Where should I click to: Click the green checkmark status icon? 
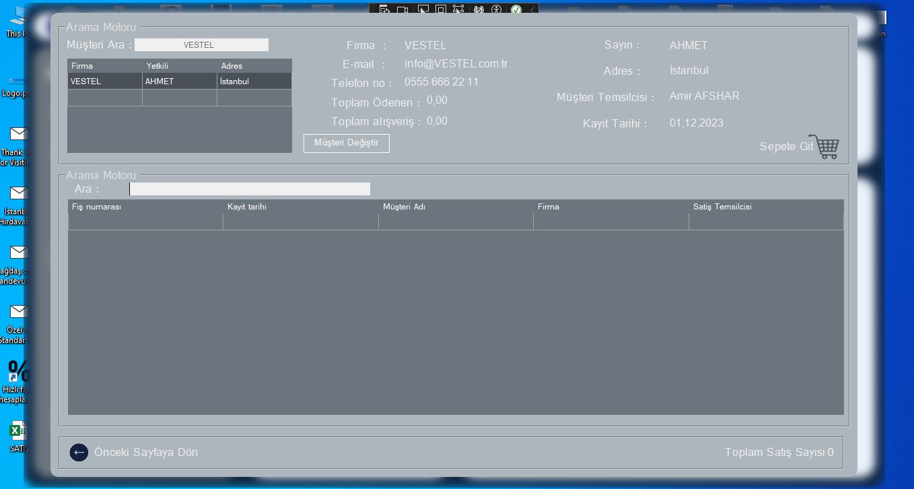point(516,10)
